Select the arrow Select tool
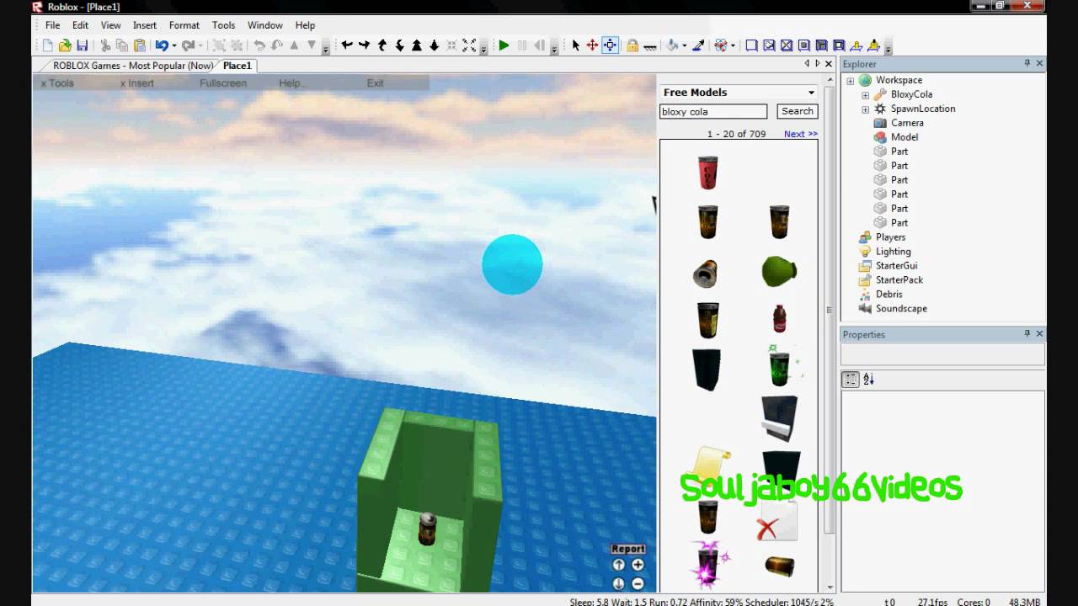This screenshot has width=1078, height=606. pyautogui.click(x=576, y=45)
